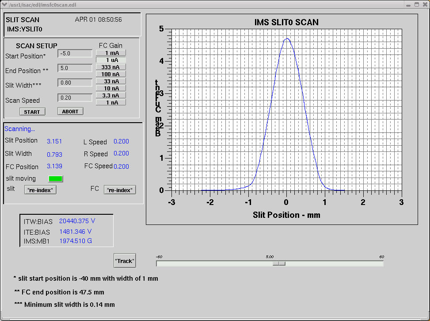The image size is (430, 321).
Task: Click the horizontal slider thumb
Action: 279,263
